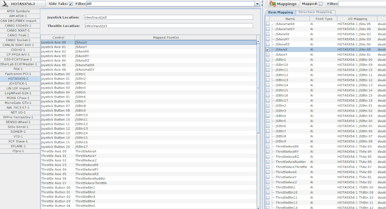This screenshot has height=209, width=386.
Task: Select the Throttle Axis 00 row
Action: [x=149, y=151]
